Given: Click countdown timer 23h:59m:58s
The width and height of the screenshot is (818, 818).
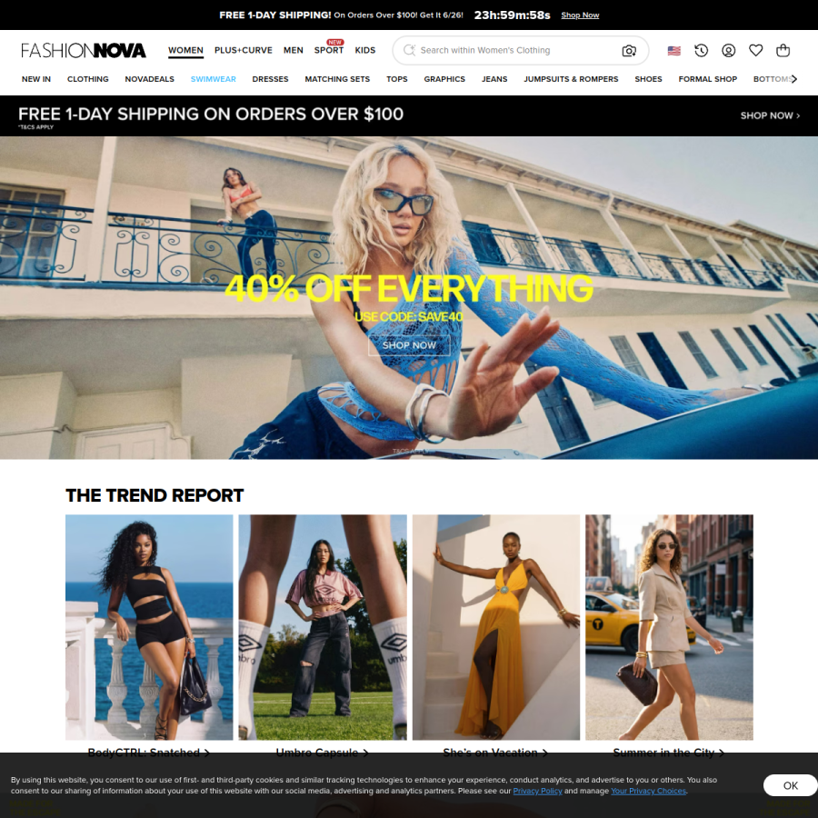Looking at the screenshot, I should [x=512, y=15].
